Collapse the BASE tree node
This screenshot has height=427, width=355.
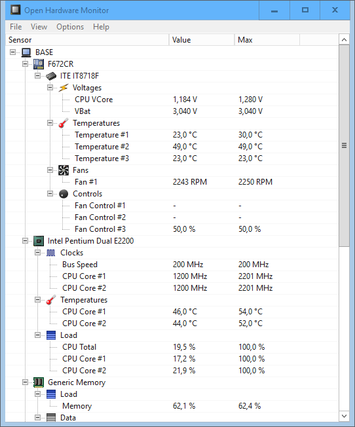point(12,52)
